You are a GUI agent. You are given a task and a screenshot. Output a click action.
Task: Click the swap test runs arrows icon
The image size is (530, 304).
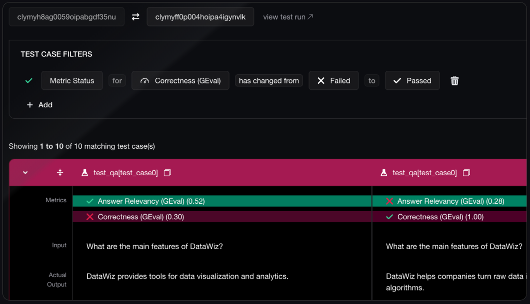[135, 16]
